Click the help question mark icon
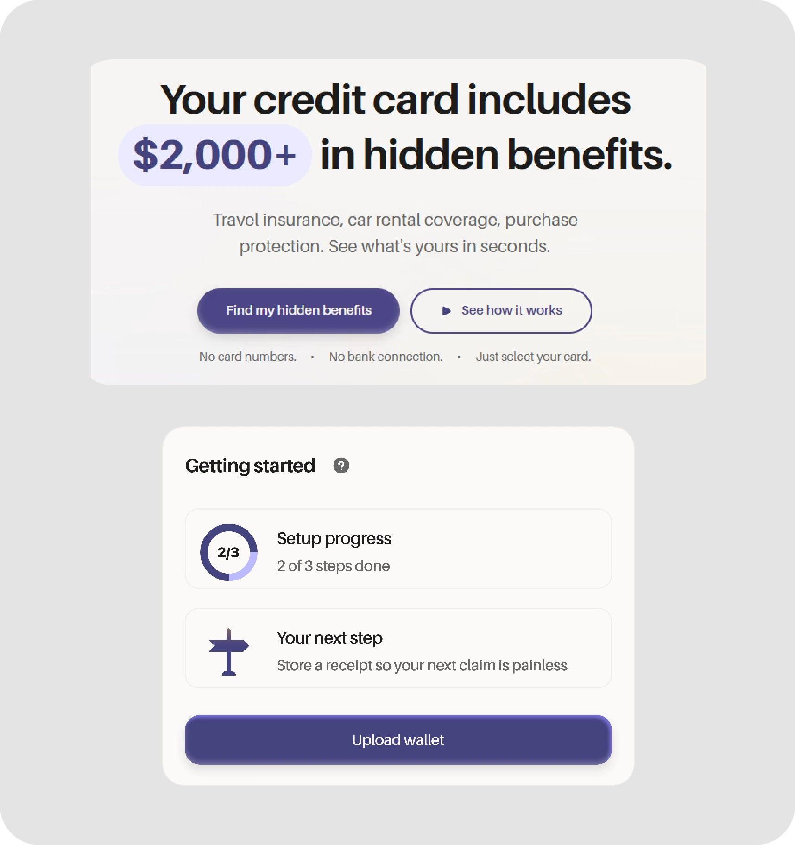Image resolution: width=795 pixels, height=845 pixels. click(341, 466)
